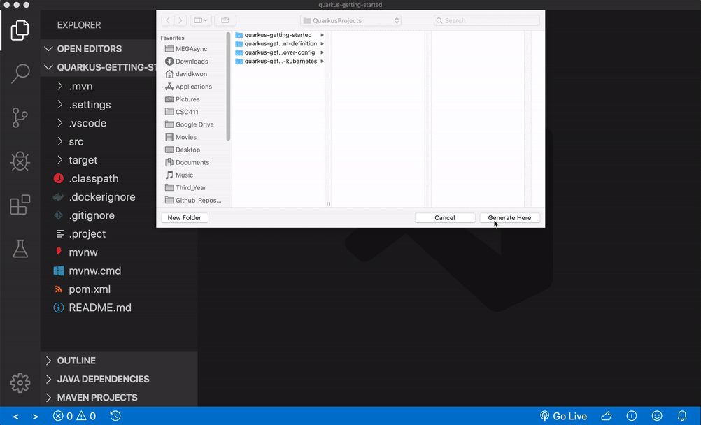Select the quarkus-getting-started folder
Viewport: 701px width, 425px height.
(278, 35)
